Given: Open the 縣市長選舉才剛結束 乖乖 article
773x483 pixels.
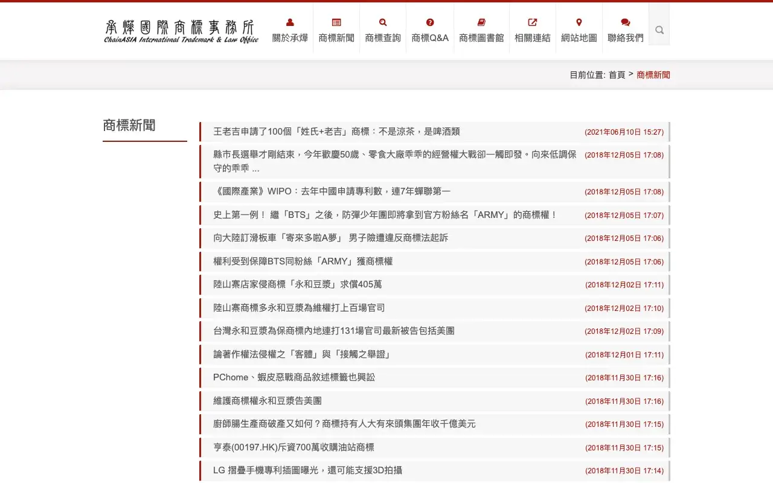Looking at the screenshot, I should tap(395, 161).
